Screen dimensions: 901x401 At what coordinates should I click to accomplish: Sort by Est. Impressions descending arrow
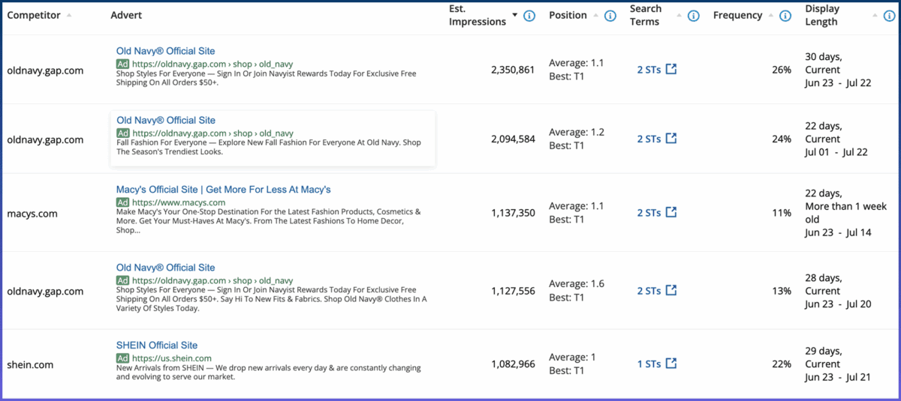click(x=514, y=16)
